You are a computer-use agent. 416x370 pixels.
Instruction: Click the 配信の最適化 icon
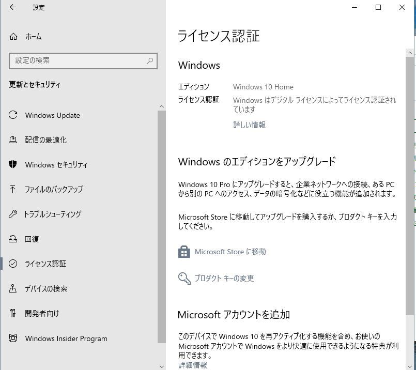tap(13, 140)
